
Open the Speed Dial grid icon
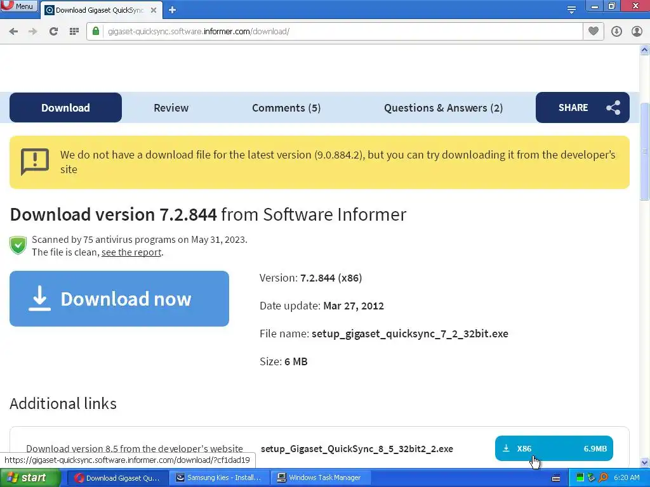74,32
